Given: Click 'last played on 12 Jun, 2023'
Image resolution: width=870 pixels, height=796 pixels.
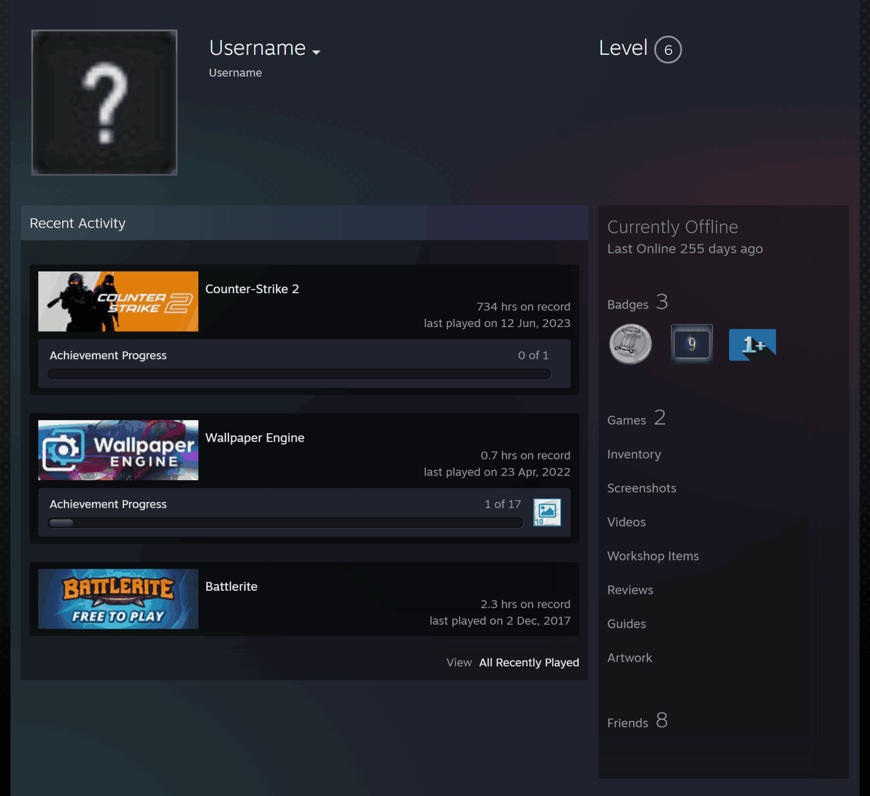Looking at the screenshot, I should tap(497, 323).
